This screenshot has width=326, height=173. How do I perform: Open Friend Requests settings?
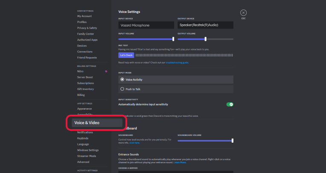[x=87, y=58]
